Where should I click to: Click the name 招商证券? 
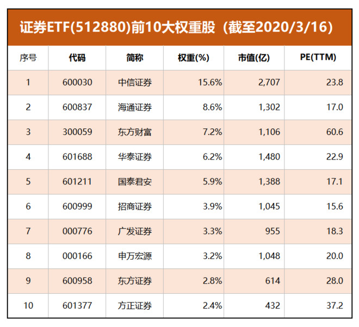point(135,207)
